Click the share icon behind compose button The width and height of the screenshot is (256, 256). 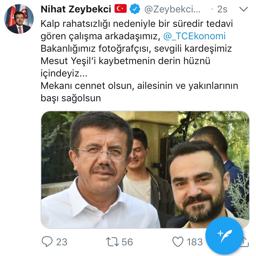click(x=246, y=242)
